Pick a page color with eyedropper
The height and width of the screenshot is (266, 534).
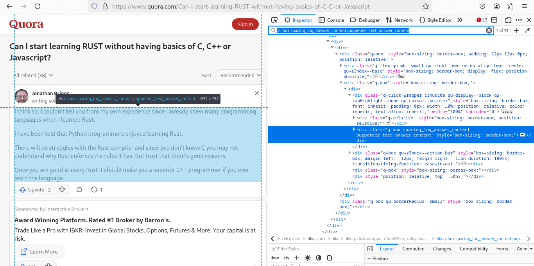pyautogui.click(x=527, y=30)
